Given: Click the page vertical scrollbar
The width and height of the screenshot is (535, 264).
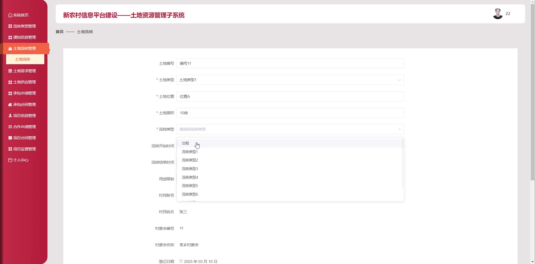Looking at the screenshot, I should click(x=532, y=92).
